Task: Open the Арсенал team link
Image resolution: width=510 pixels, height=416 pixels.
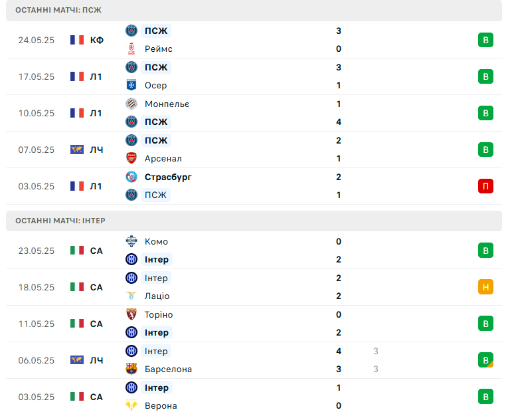Action: (x=163, y=159)
